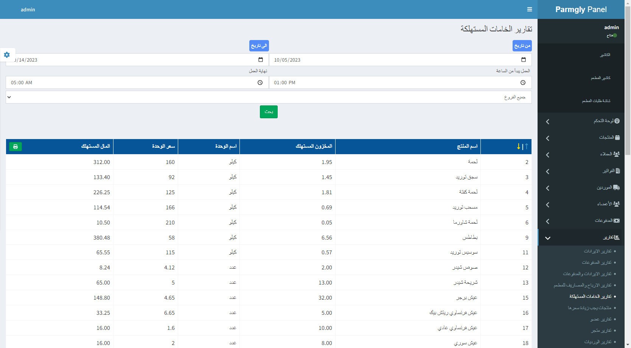Click the Parmgly Panel logo title

point(581,9)
